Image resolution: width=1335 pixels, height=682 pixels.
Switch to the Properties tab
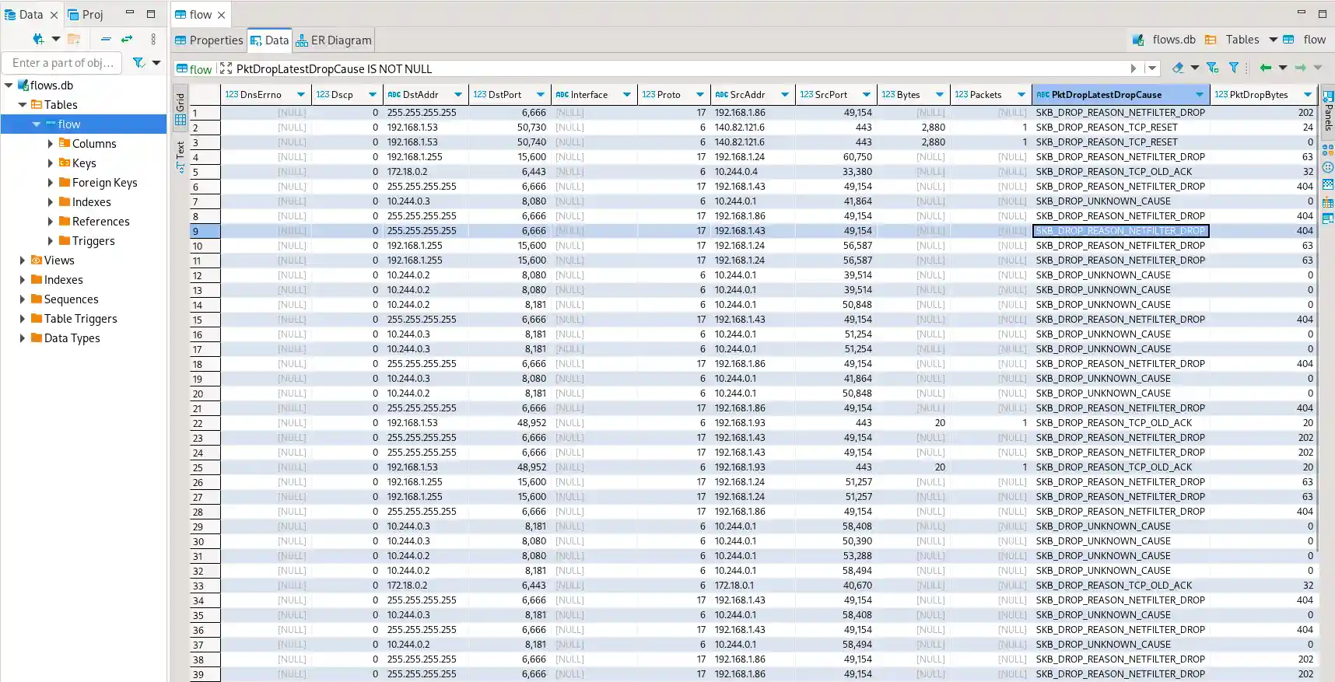pos(208,40)
